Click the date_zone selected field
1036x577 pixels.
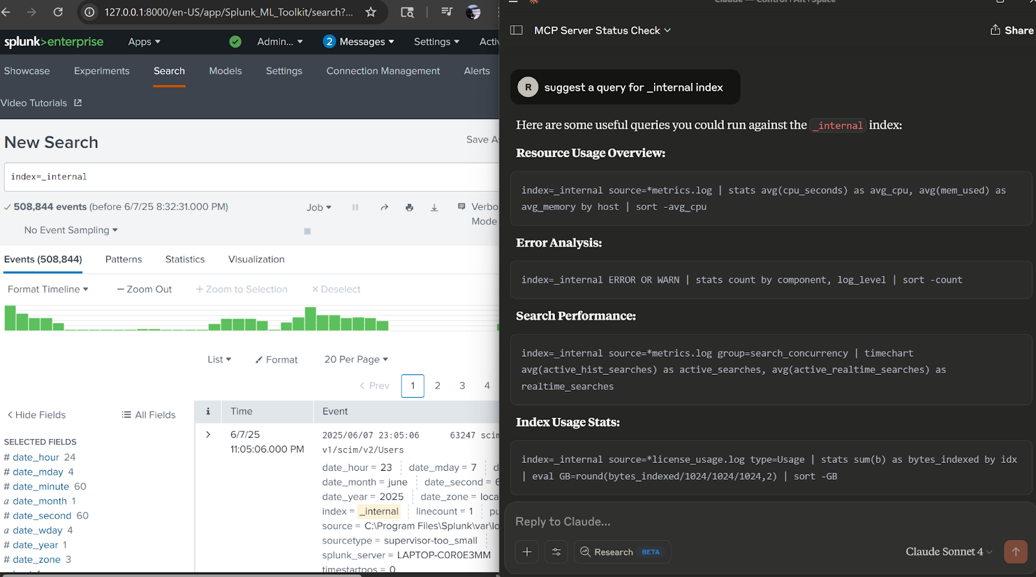tap(38, 560)
